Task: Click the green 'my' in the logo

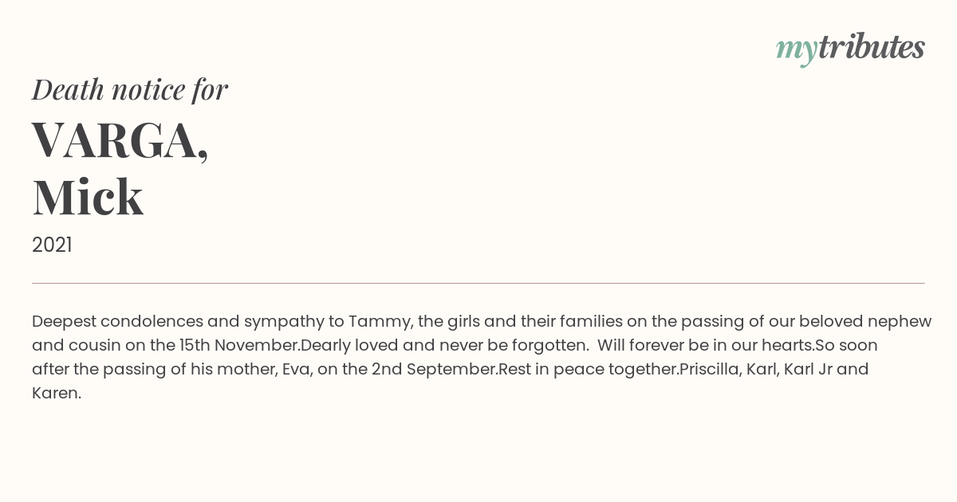Action: pyautogui.click(x=796, y=51)
